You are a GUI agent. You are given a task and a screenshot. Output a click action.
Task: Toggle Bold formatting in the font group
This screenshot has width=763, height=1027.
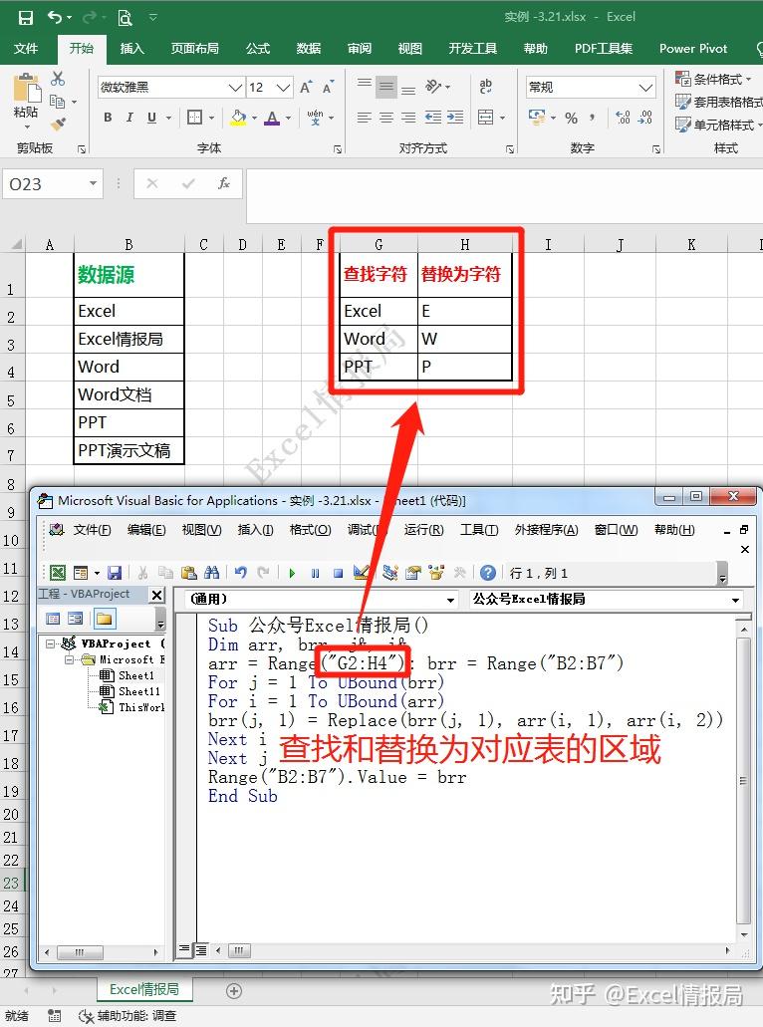(x=108, y=118)
